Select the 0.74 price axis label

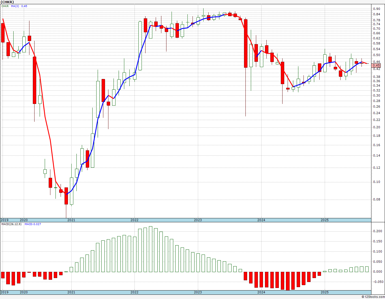point(377,24)
